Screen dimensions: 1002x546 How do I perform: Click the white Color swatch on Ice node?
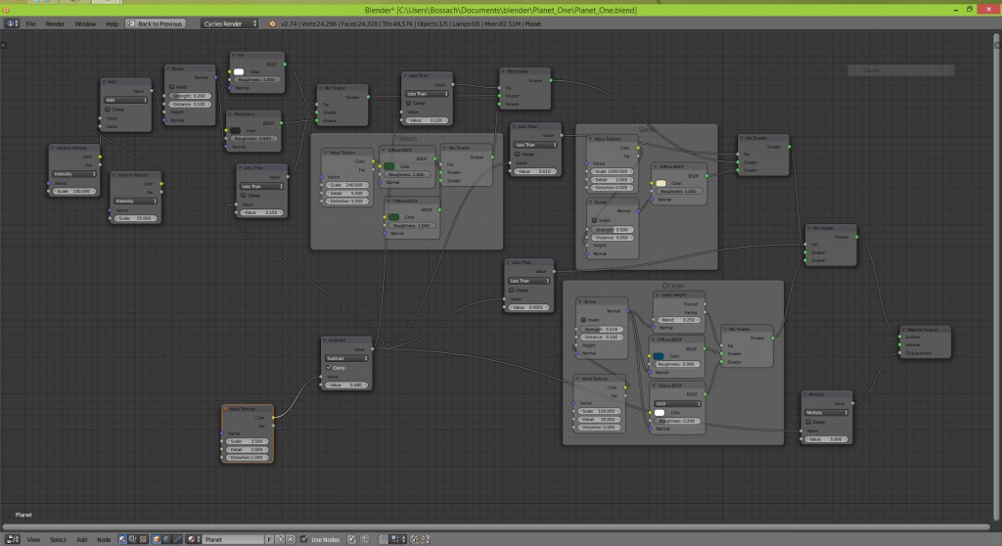click(239, 71)
